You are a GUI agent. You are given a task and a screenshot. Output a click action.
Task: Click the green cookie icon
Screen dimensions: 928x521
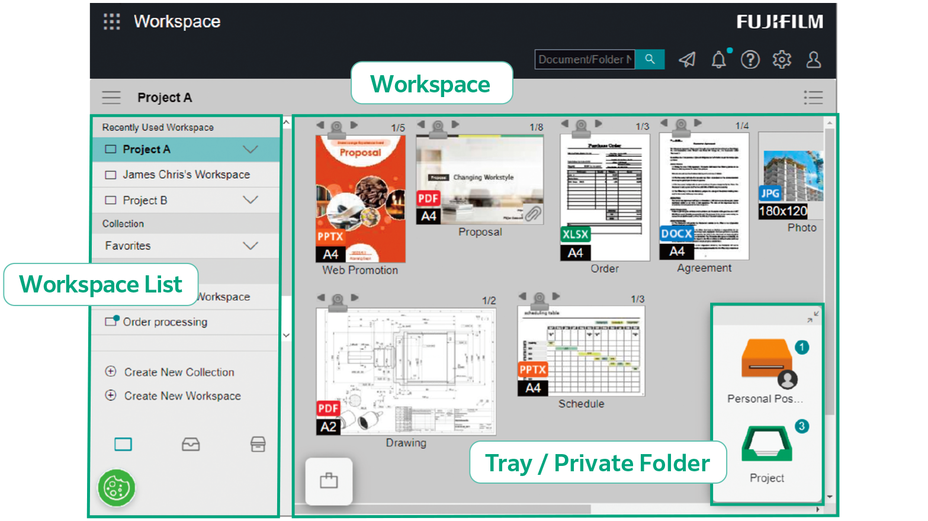[116, 488]
